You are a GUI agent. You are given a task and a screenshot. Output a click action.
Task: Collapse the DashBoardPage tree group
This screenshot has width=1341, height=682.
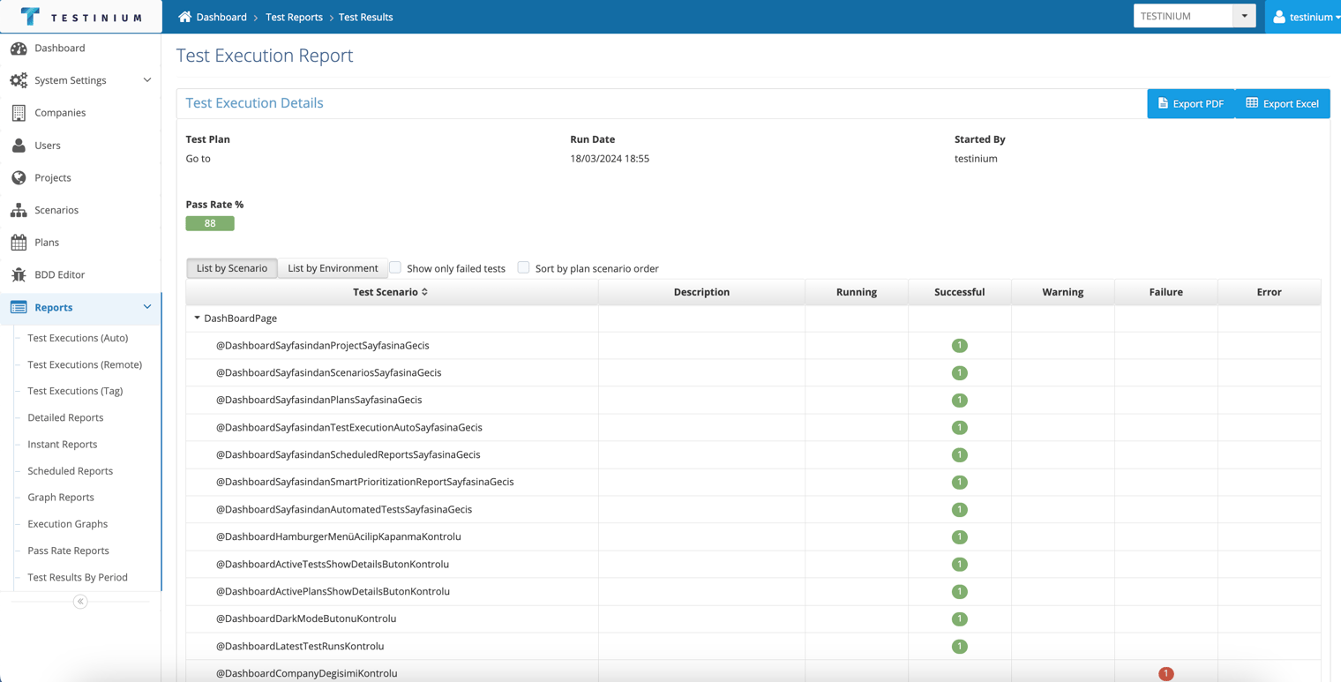(197, 319)
